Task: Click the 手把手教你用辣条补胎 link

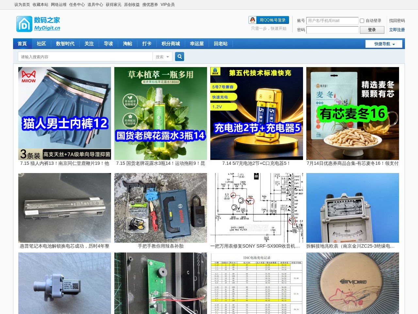Action: pos(161,246)
